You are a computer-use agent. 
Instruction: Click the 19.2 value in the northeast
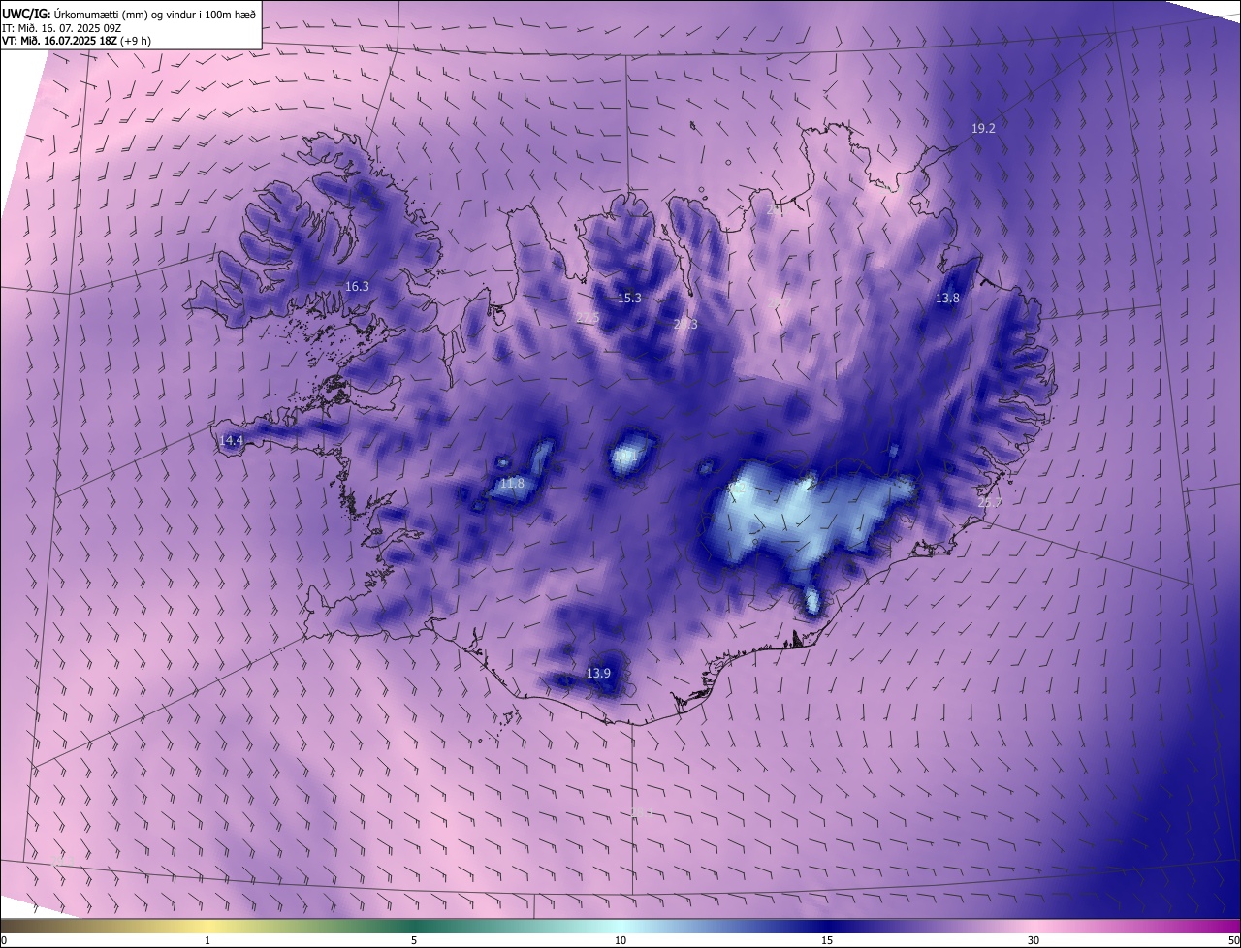[983, 128]
